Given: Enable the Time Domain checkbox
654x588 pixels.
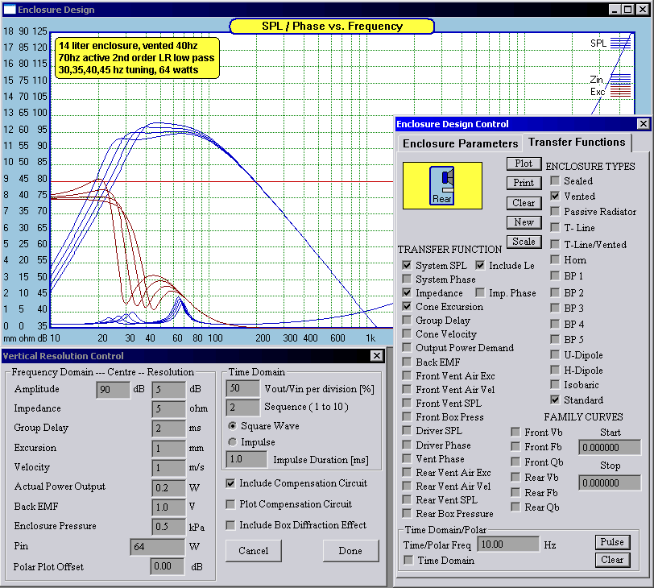Looking at the screenshot, I should coord(409,561).
